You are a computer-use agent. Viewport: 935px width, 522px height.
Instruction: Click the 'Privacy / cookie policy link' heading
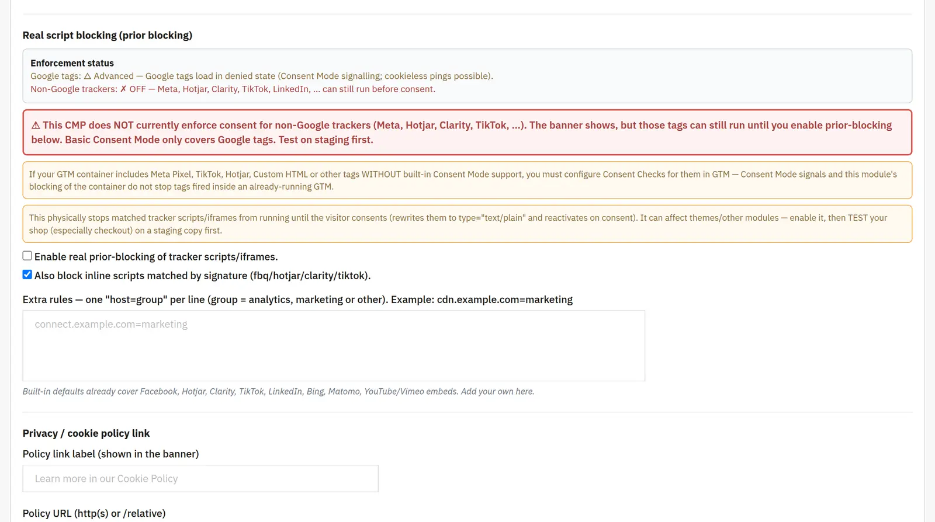pyautogui.click(x=86, y=433)
